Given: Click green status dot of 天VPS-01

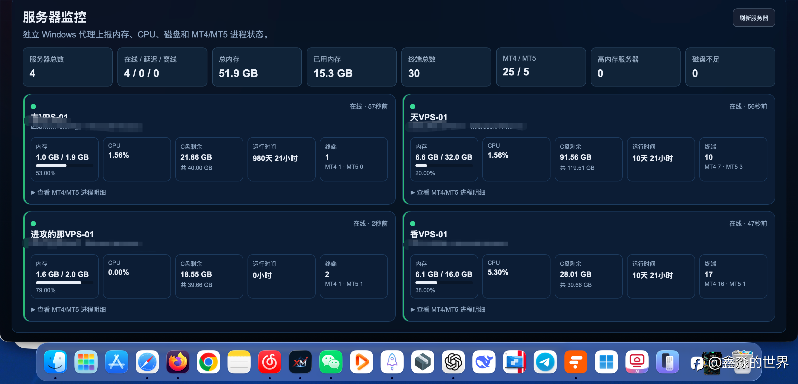Looking at the screenshot, I should click(x=413, y=107).
